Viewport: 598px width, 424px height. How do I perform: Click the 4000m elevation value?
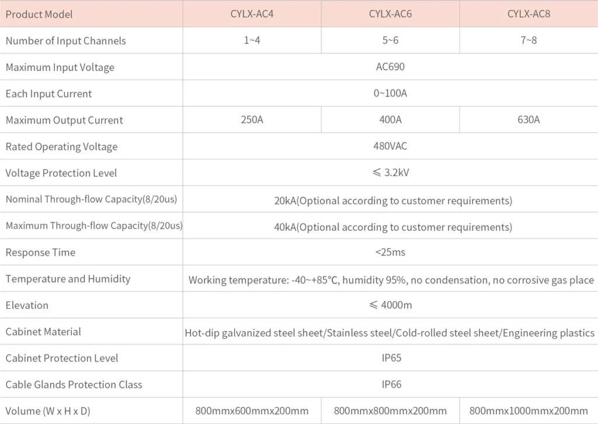click(x=390, y=305)
